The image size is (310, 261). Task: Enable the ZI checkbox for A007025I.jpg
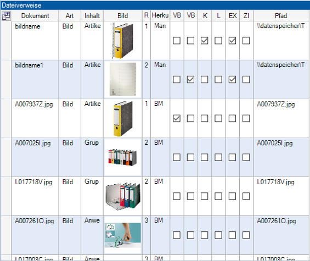tap(246, 157)
